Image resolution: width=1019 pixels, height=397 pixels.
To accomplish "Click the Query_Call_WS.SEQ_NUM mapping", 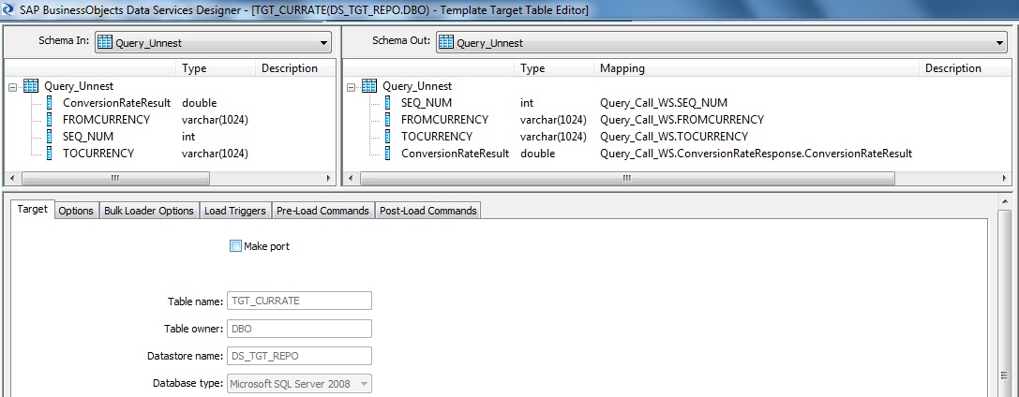I will click(x=664, y=102).
